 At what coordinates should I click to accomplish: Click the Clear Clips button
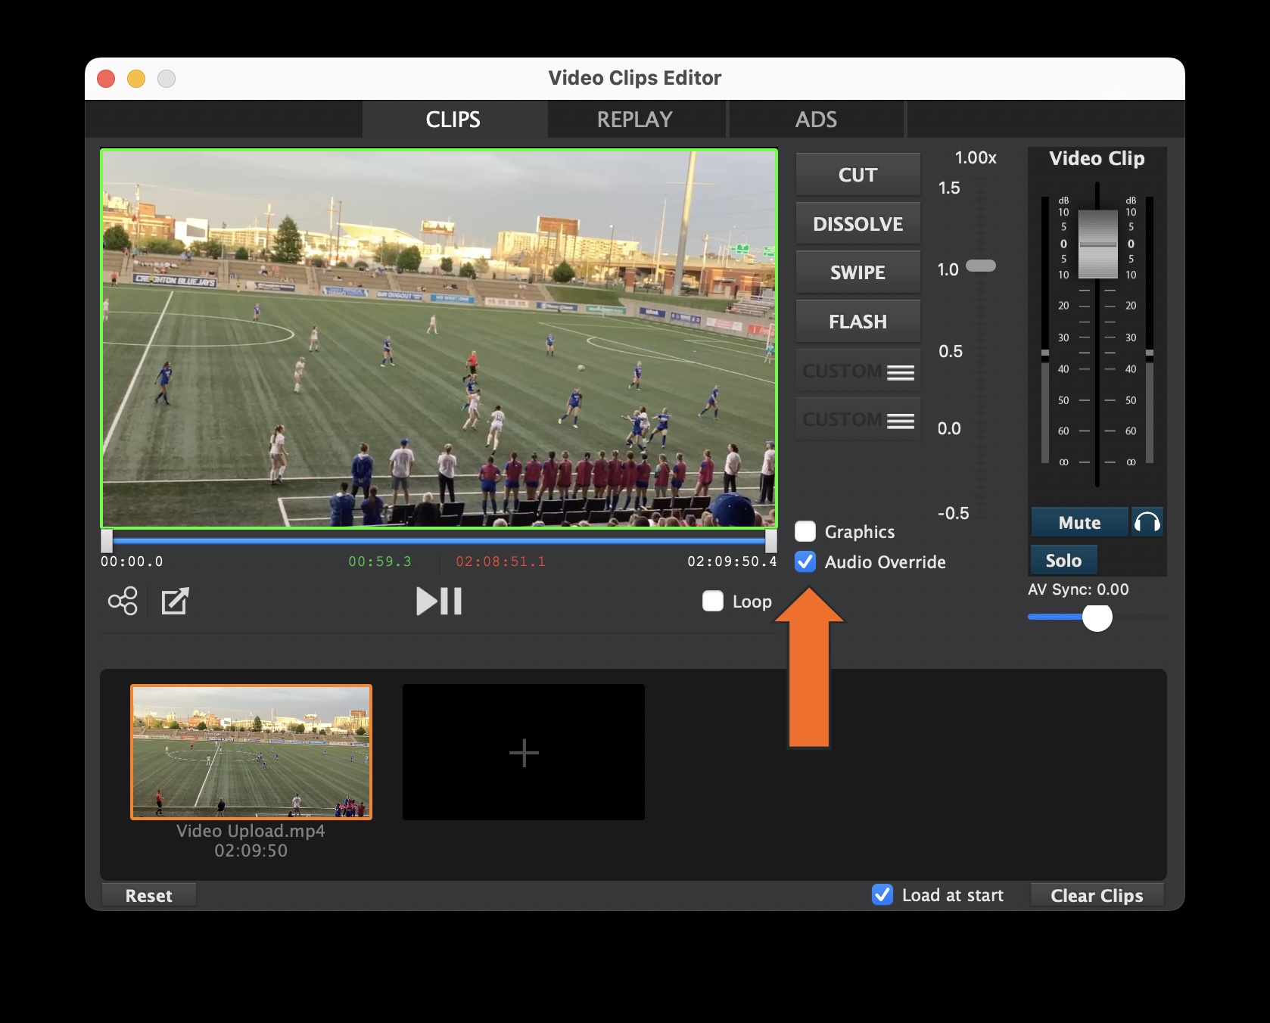coord(1097,896)
